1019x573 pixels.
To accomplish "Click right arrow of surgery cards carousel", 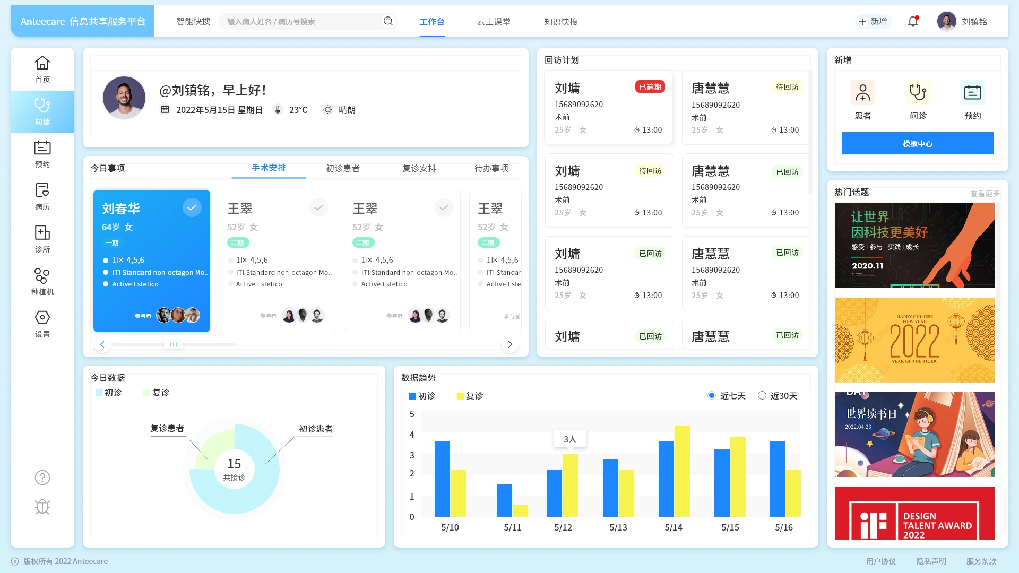I will (509, 344).
